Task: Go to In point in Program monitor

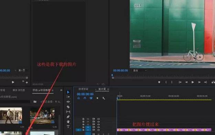Action: (180, 82)
